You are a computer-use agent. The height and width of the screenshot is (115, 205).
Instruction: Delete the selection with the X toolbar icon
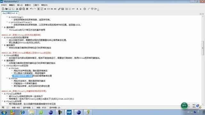[27, 9]
